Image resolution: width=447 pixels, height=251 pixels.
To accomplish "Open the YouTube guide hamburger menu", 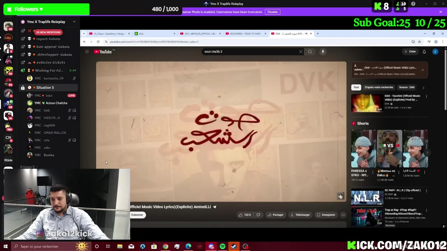I will point(87,52).
